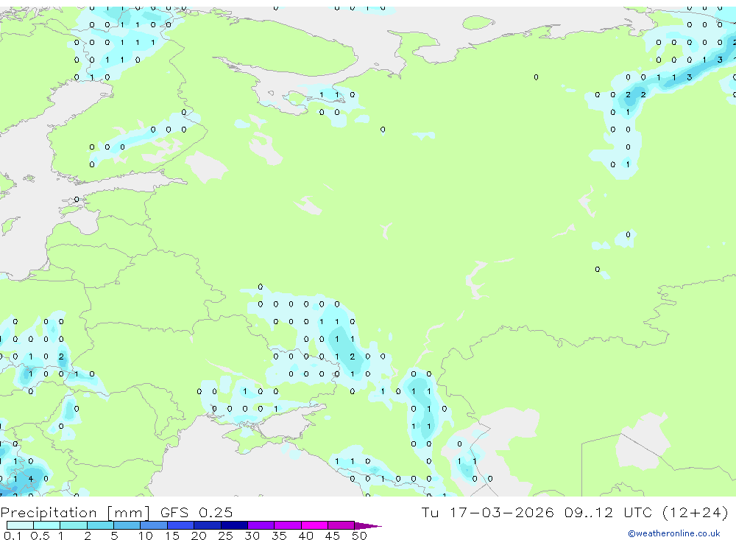Pick the 0.5–1 mm legend swatch
The width and height of the screenshot is (736, 540).
tap(47, 525)
